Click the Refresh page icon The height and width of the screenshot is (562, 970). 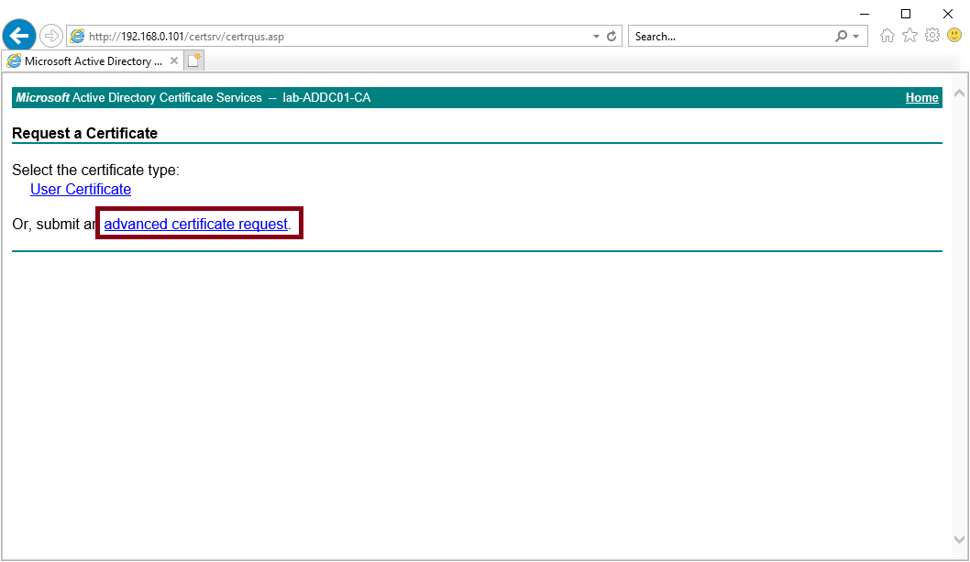612,37
